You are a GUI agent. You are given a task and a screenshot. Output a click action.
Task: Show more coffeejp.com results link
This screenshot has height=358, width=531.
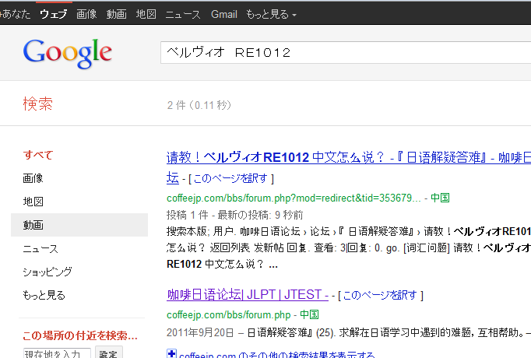point(276,355)
